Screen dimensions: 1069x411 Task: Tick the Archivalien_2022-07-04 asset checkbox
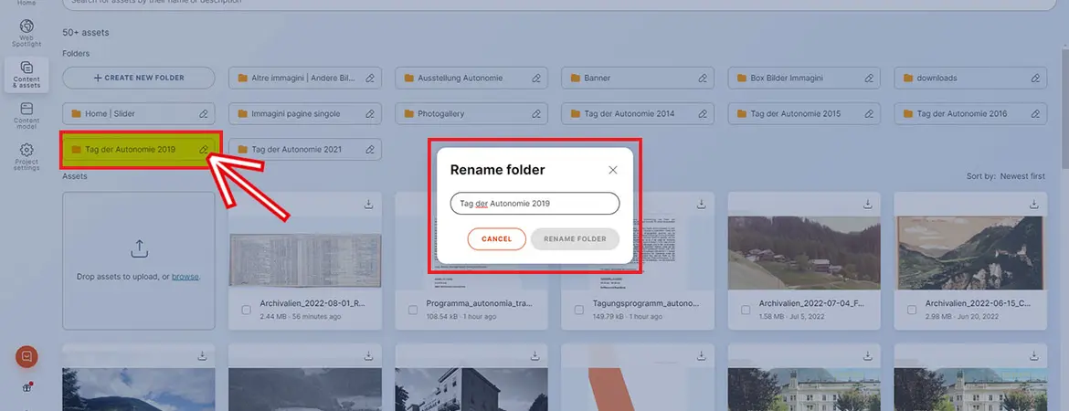746,310
